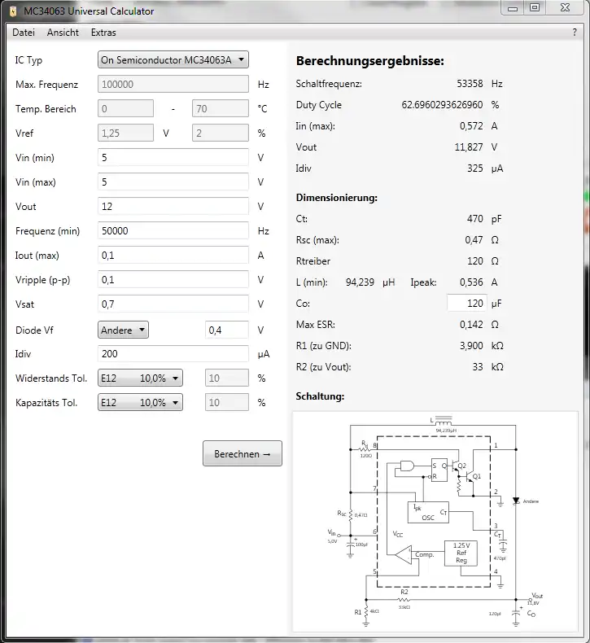
Task: Click the disabled Max. Frequenz field
Action: click(173, 85)
